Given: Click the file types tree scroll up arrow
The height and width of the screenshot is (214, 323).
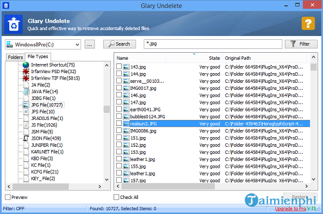Looking at the screenshot, I should pos(107,65).
